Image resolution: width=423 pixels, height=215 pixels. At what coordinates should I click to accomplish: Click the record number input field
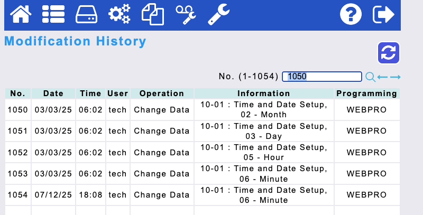321,77
